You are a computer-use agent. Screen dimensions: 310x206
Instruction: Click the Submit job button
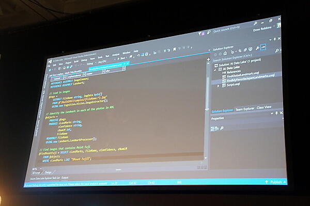[x=57, y=78]
